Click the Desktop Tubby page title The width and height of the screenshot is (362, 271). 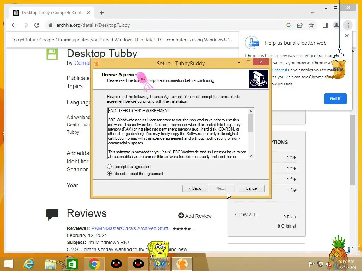tap(102, 54)
